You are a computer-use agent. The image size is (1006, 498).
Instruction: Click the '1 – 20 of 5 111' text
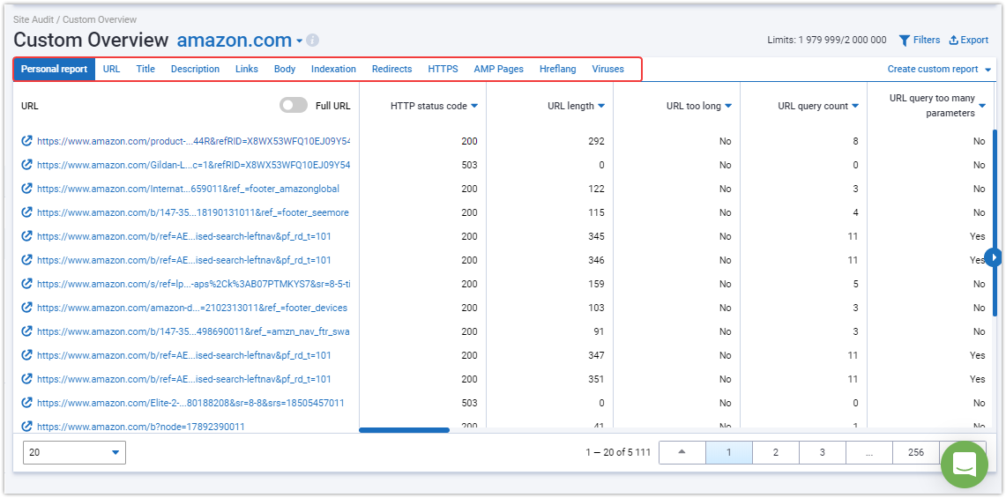(x=618, y=452)
